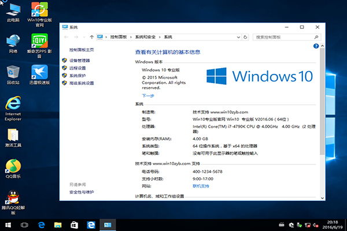Open 激活工具 desktop icon
The width and height of the screenshot is (347, 231).
pyautogui.click(x=13, y=136)
